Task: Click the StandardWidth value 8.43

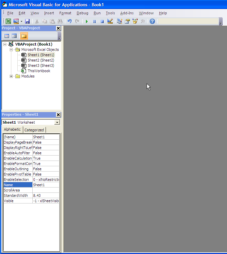Action: (x=46, y=196)
